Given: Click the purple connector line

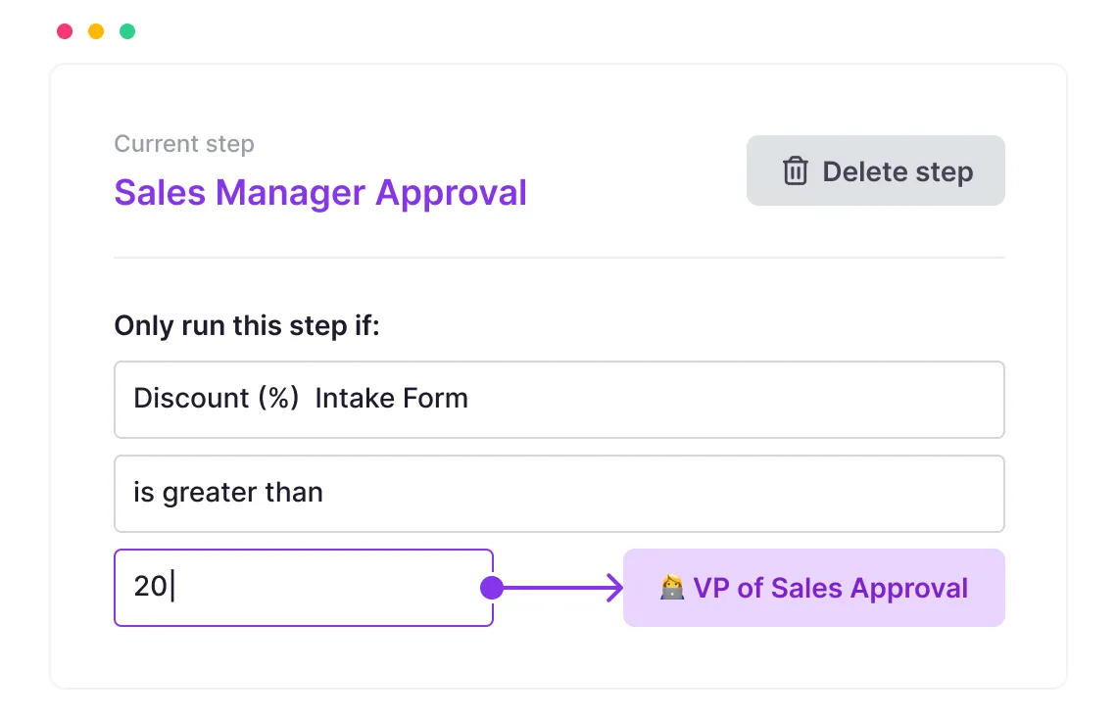Looking at the screenshot, I should 555,588.
